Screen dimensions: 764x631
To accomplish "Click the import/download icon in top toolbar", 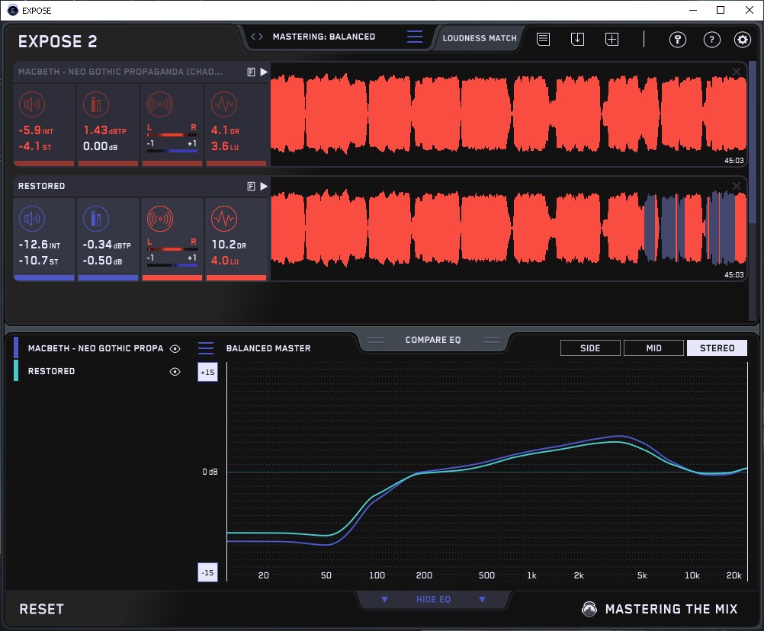I will (x=577, y=40).
